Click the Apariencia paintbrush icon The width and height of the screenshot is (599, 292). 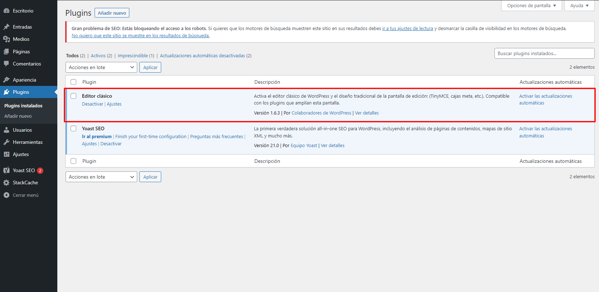(x=6, y=80)
